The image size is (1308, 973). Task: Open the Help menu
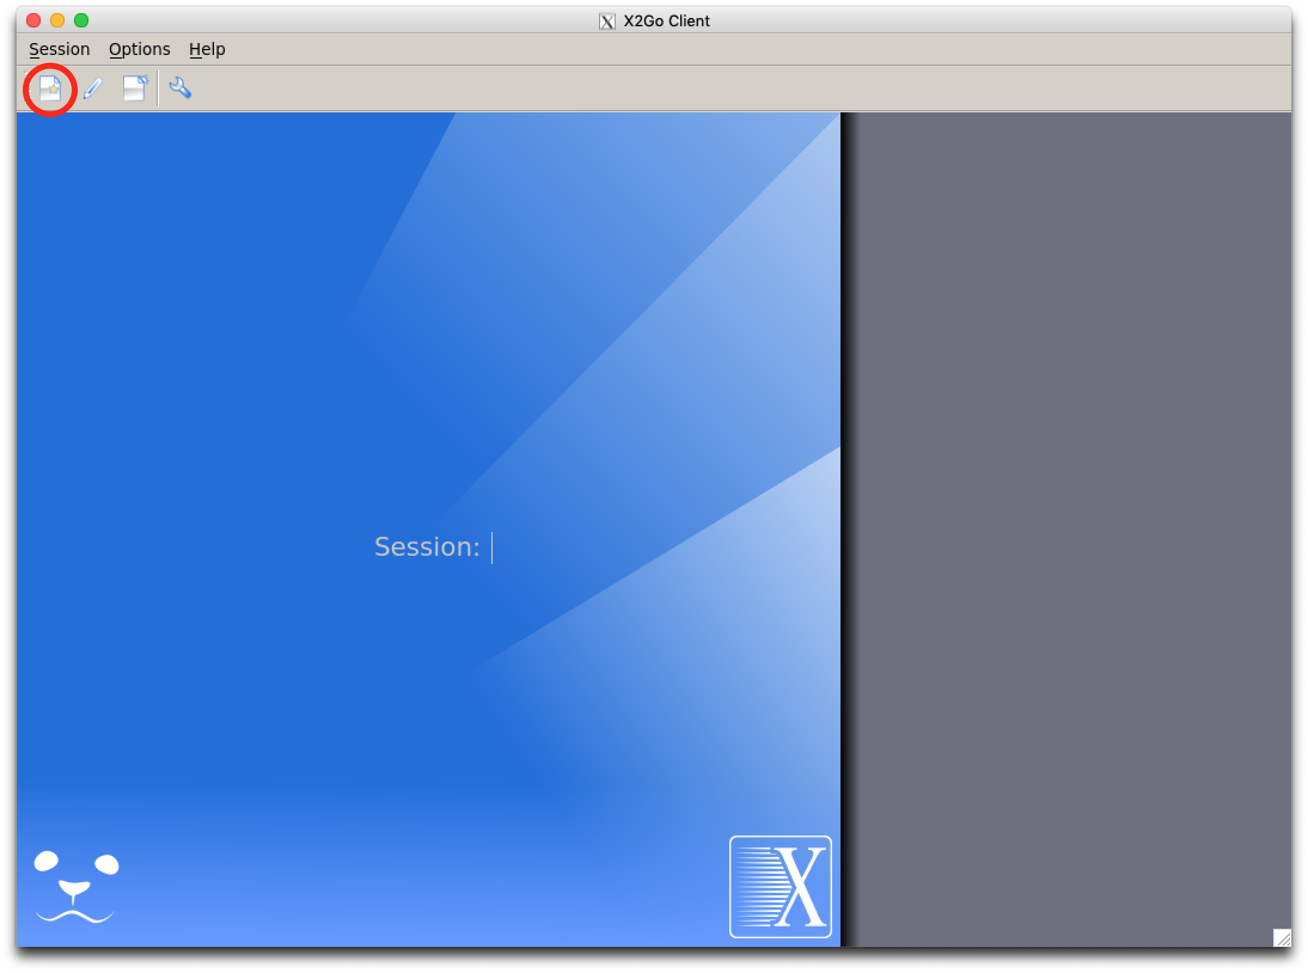pyautogui.click(x=207, y=49)
